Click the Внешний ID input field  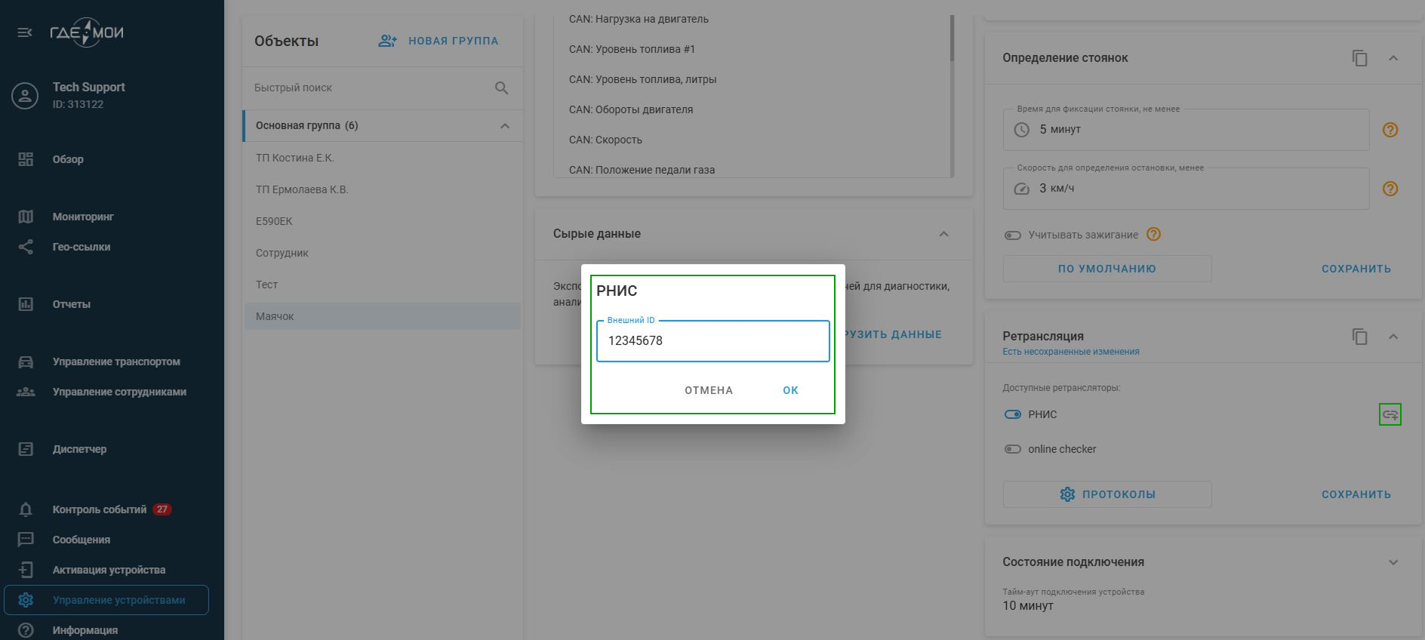pyautogui.click(x=712, y=341)
